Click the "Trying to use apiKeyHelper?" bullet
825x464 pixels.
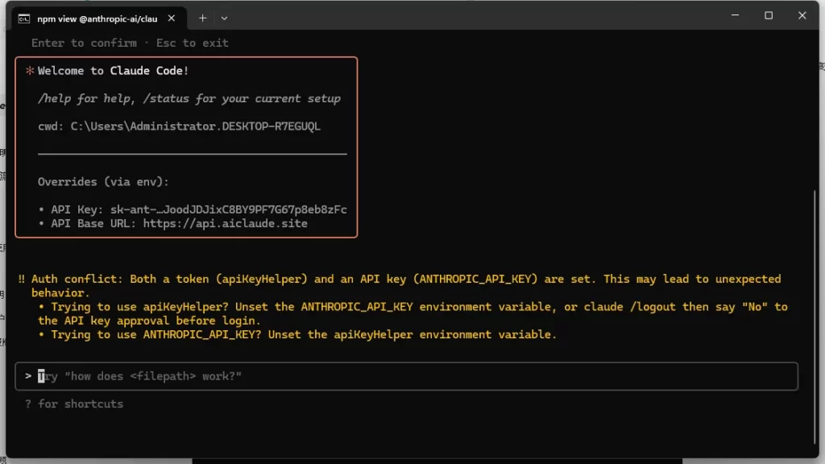[x=412, y=313]
